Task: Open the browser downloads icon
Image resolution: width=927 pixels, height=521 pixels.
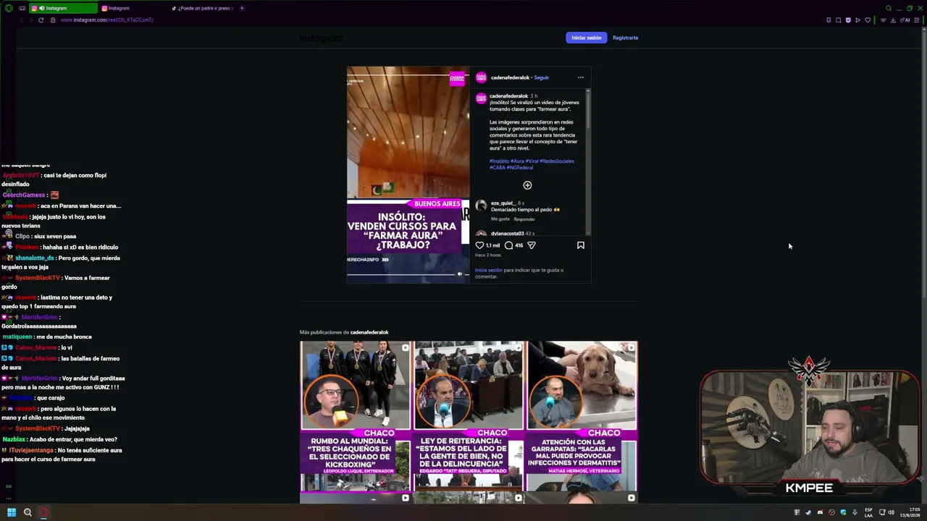Action: [893, 20]
